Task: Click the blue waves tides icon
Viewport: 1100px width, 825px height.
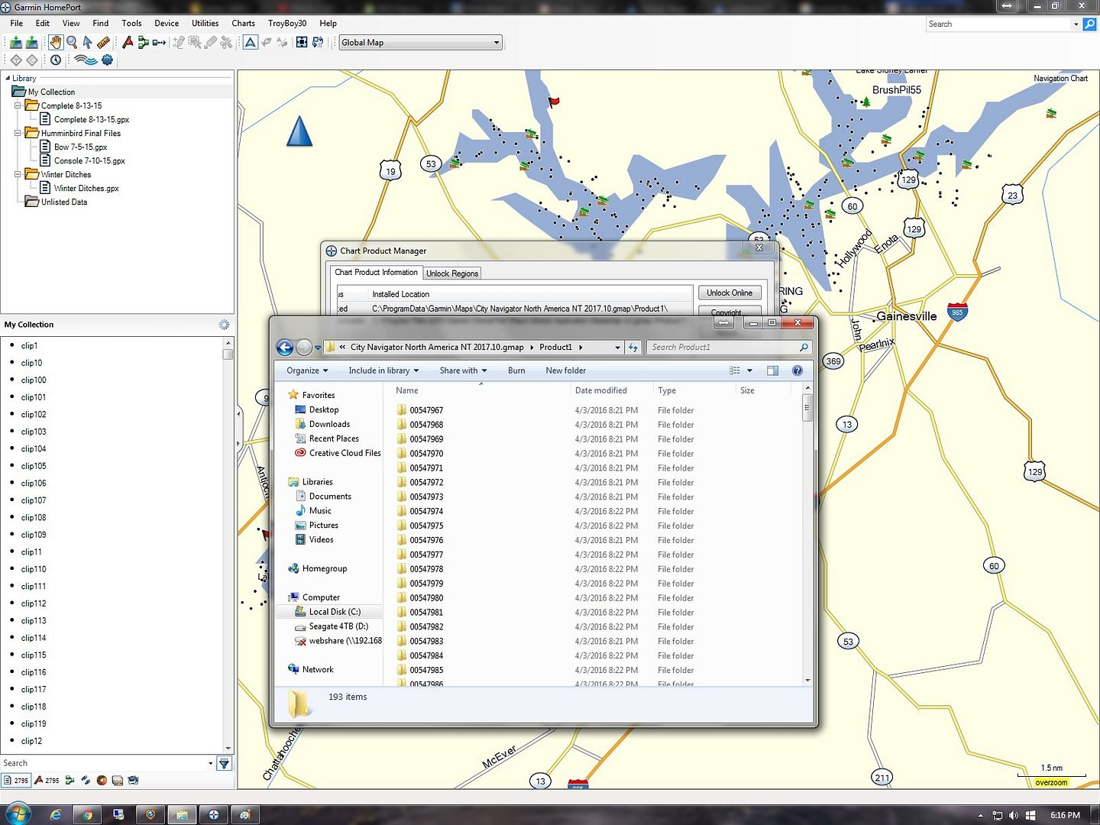Action: (x=86, y=60)
